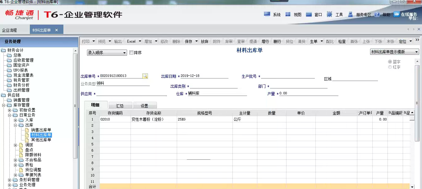422x189 pixels.
Task: Click the 窗口 window icon
Action: 309,14
